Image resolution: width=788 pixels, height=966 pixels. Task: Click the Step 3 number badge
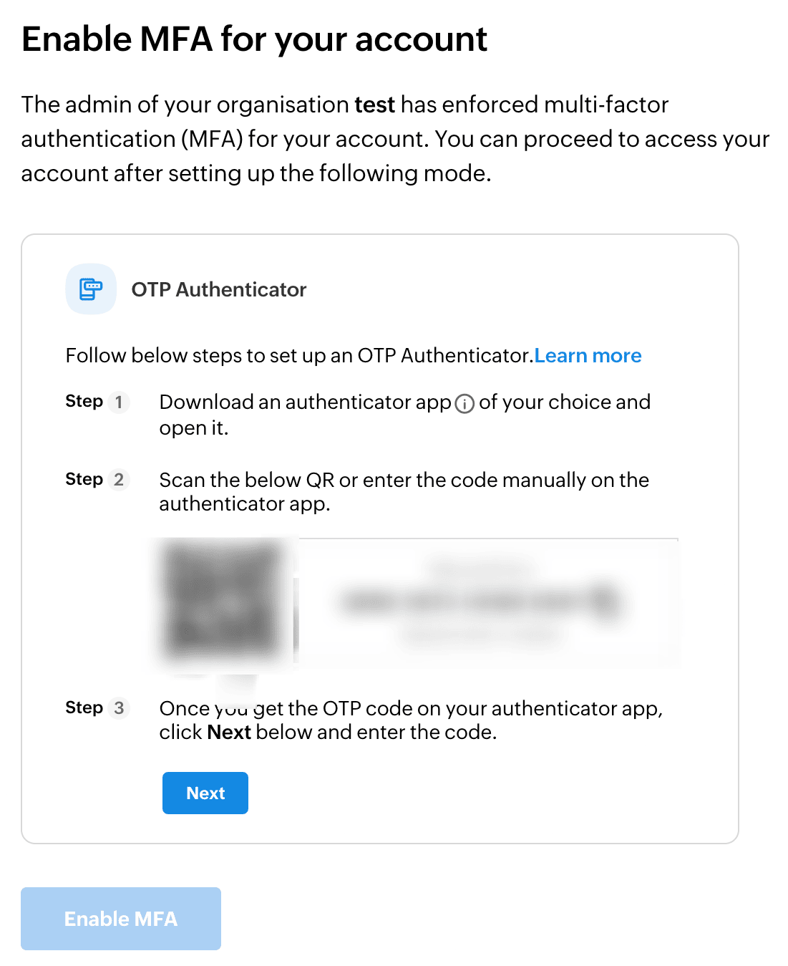point(119,708)
